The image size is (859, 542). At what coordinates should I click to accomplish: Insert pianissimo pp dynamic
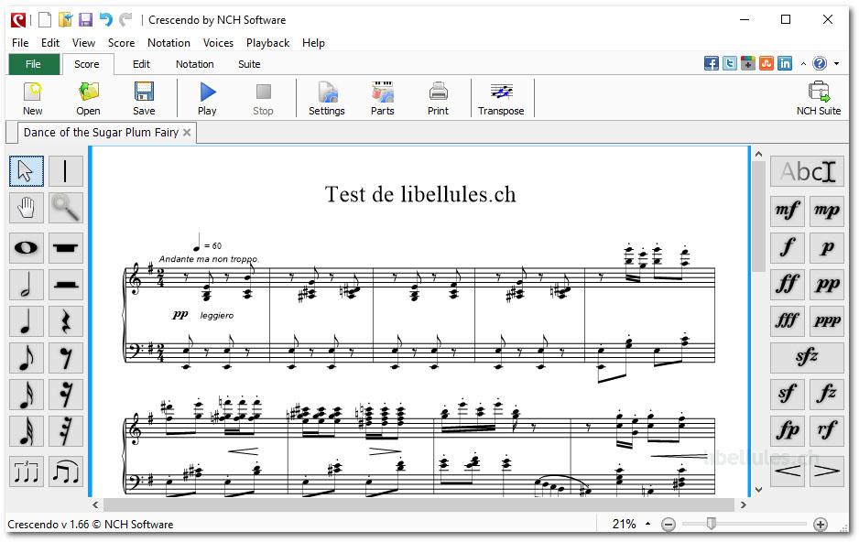[827, 284]
